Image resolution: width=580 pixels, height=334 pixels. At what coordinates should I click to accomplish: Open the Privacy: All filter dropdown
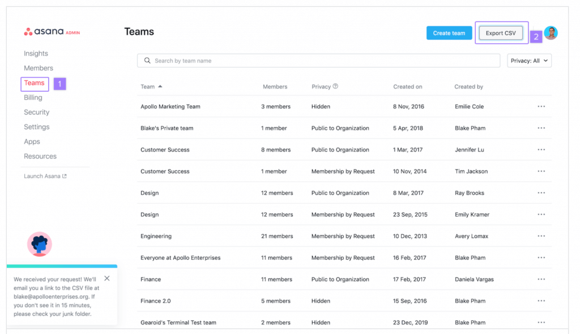(x=529, y=61)
